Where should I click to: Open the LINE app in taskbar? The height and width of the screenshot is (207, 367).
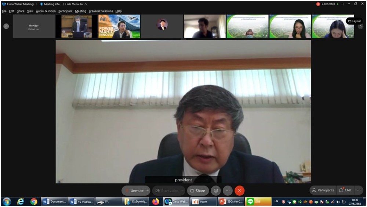(x=258, y=202)
